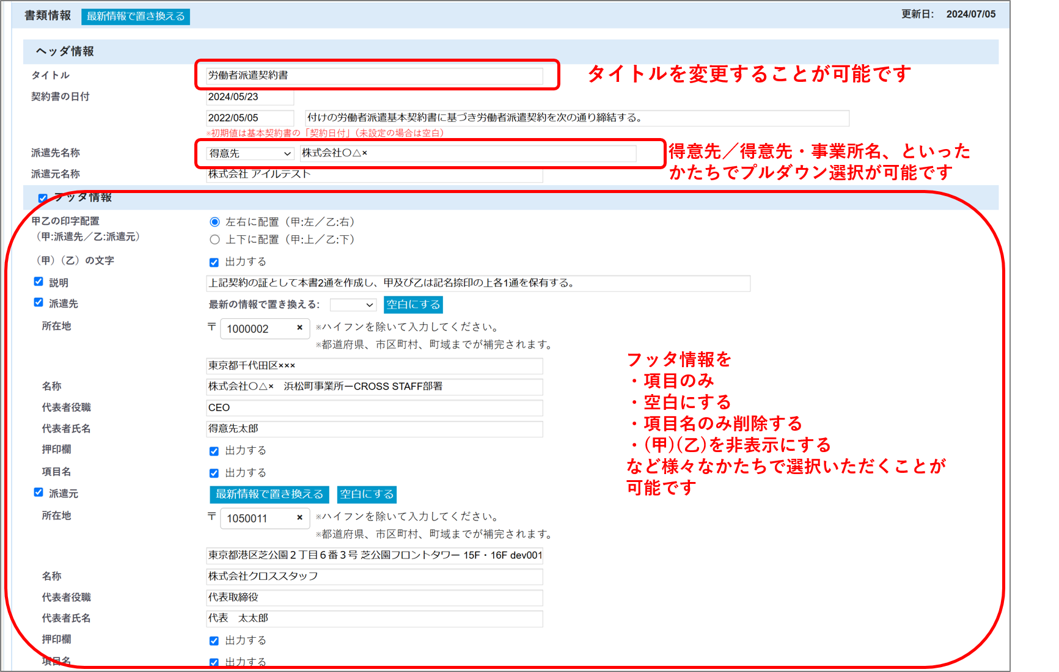
Task: Click 空白にする button in 派遣先 row
Action: [413, 305]
